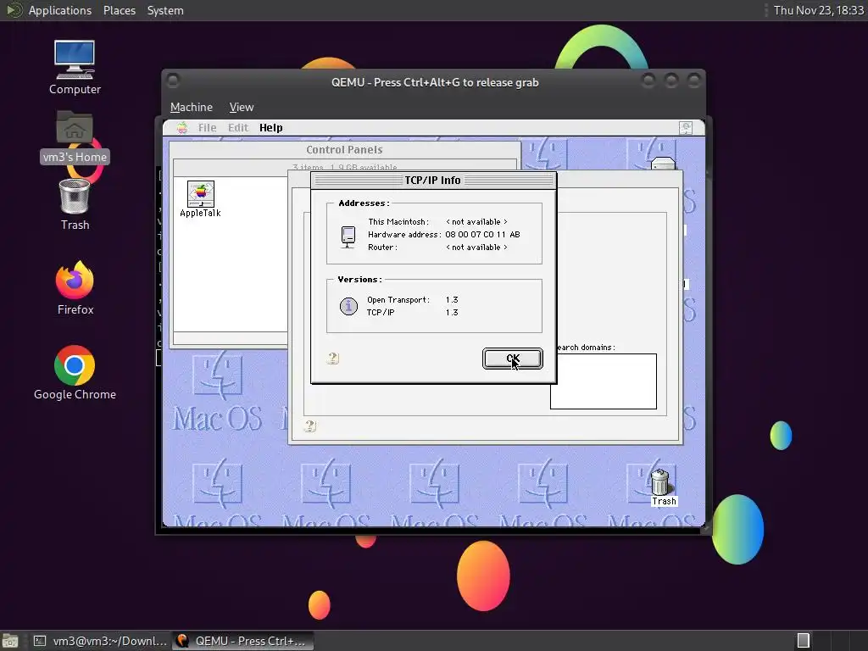Select the Hardware address value 08 00 07 C0 11 AB
Viewport: 868px width, 651px height.
click(482, 235)
